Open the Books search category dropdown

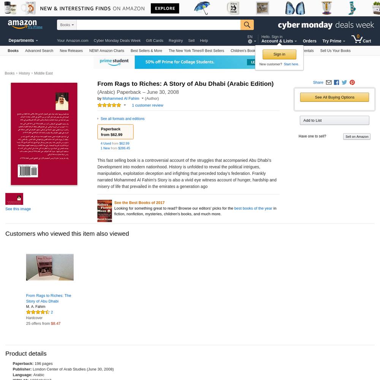click(x=66, y=25)
